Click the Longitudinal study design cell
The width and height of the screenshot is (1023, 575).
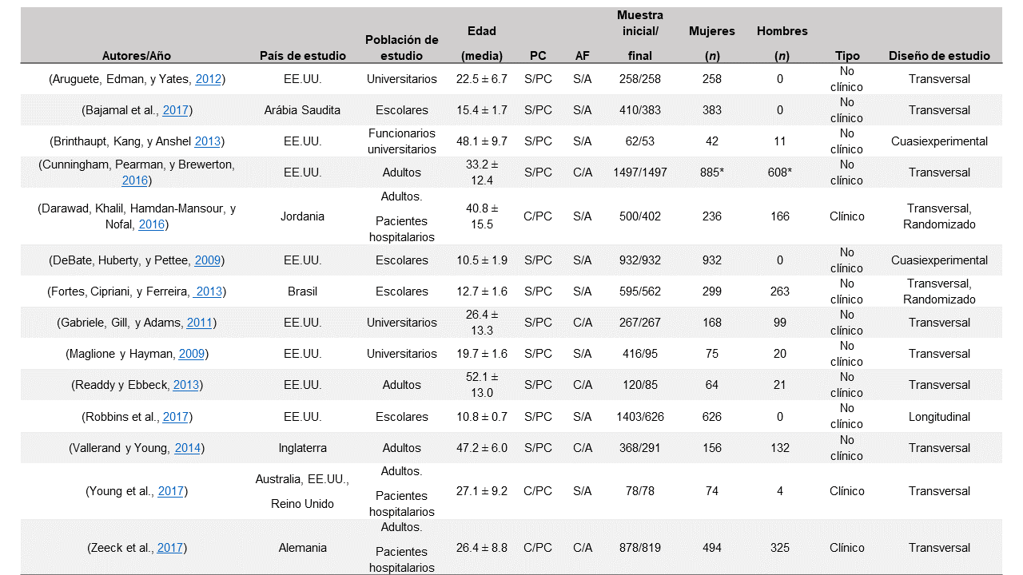(939, 417)
